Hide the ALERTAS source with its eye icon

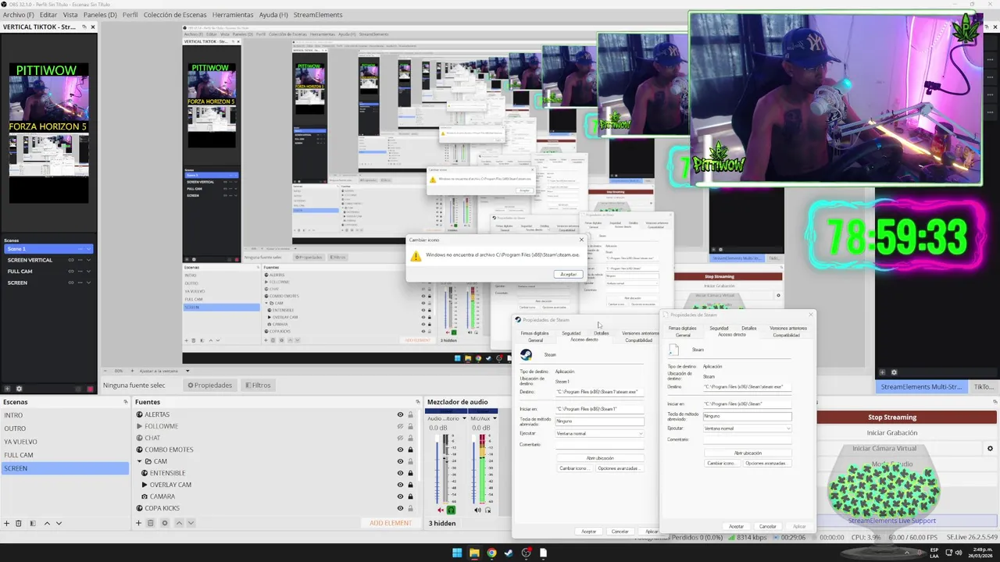coord(400,414)
